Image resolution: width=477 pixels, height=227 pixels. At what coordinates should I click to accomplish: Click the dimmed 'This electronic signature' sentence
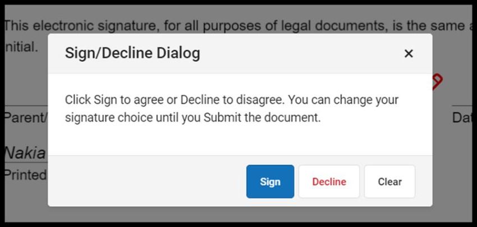(x=238, y=26)
